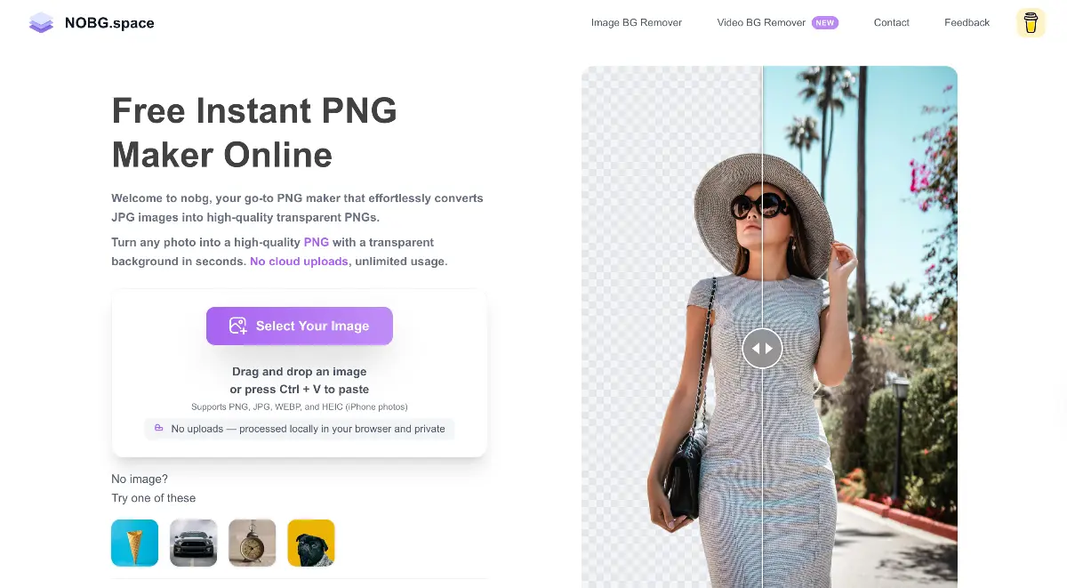Open the Feedback link
Viewport: 1067px width, 588px height.
[x=967, y=23]
